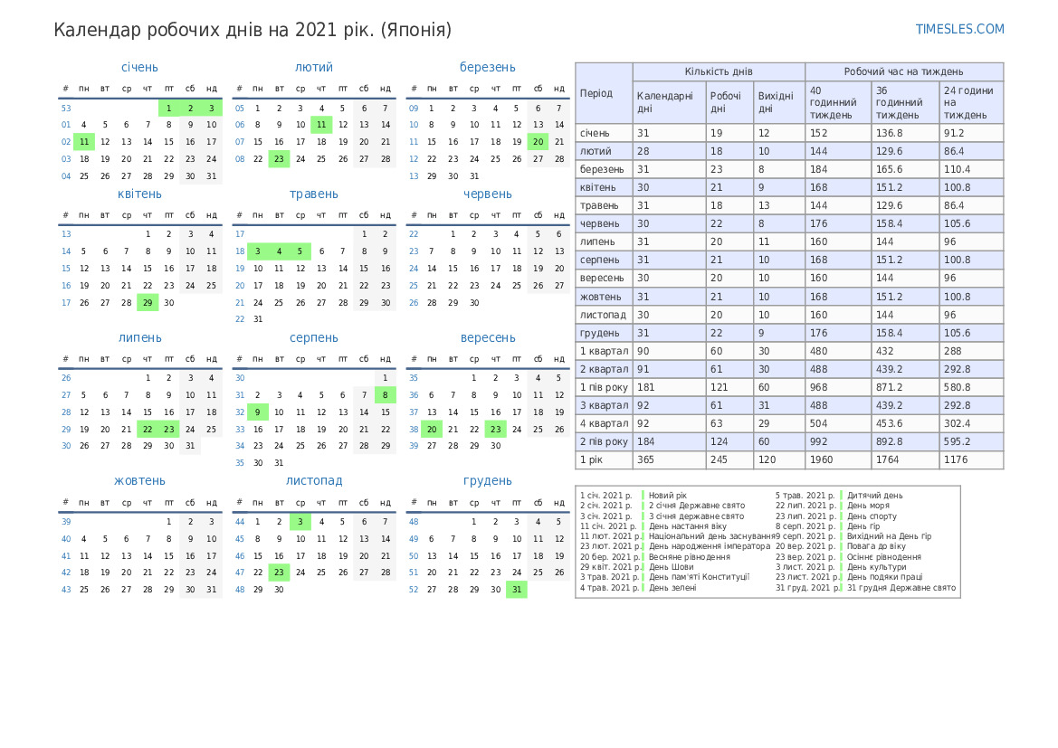Select the 'січень' heading above the first calendar
1058x748 pixels.
pyautogui.click(x=139, y=68)
